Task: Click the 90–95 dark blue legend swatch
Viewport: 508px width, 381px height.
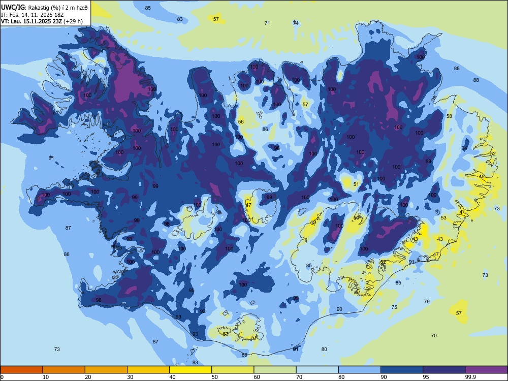Action: [x=402, y=370]
